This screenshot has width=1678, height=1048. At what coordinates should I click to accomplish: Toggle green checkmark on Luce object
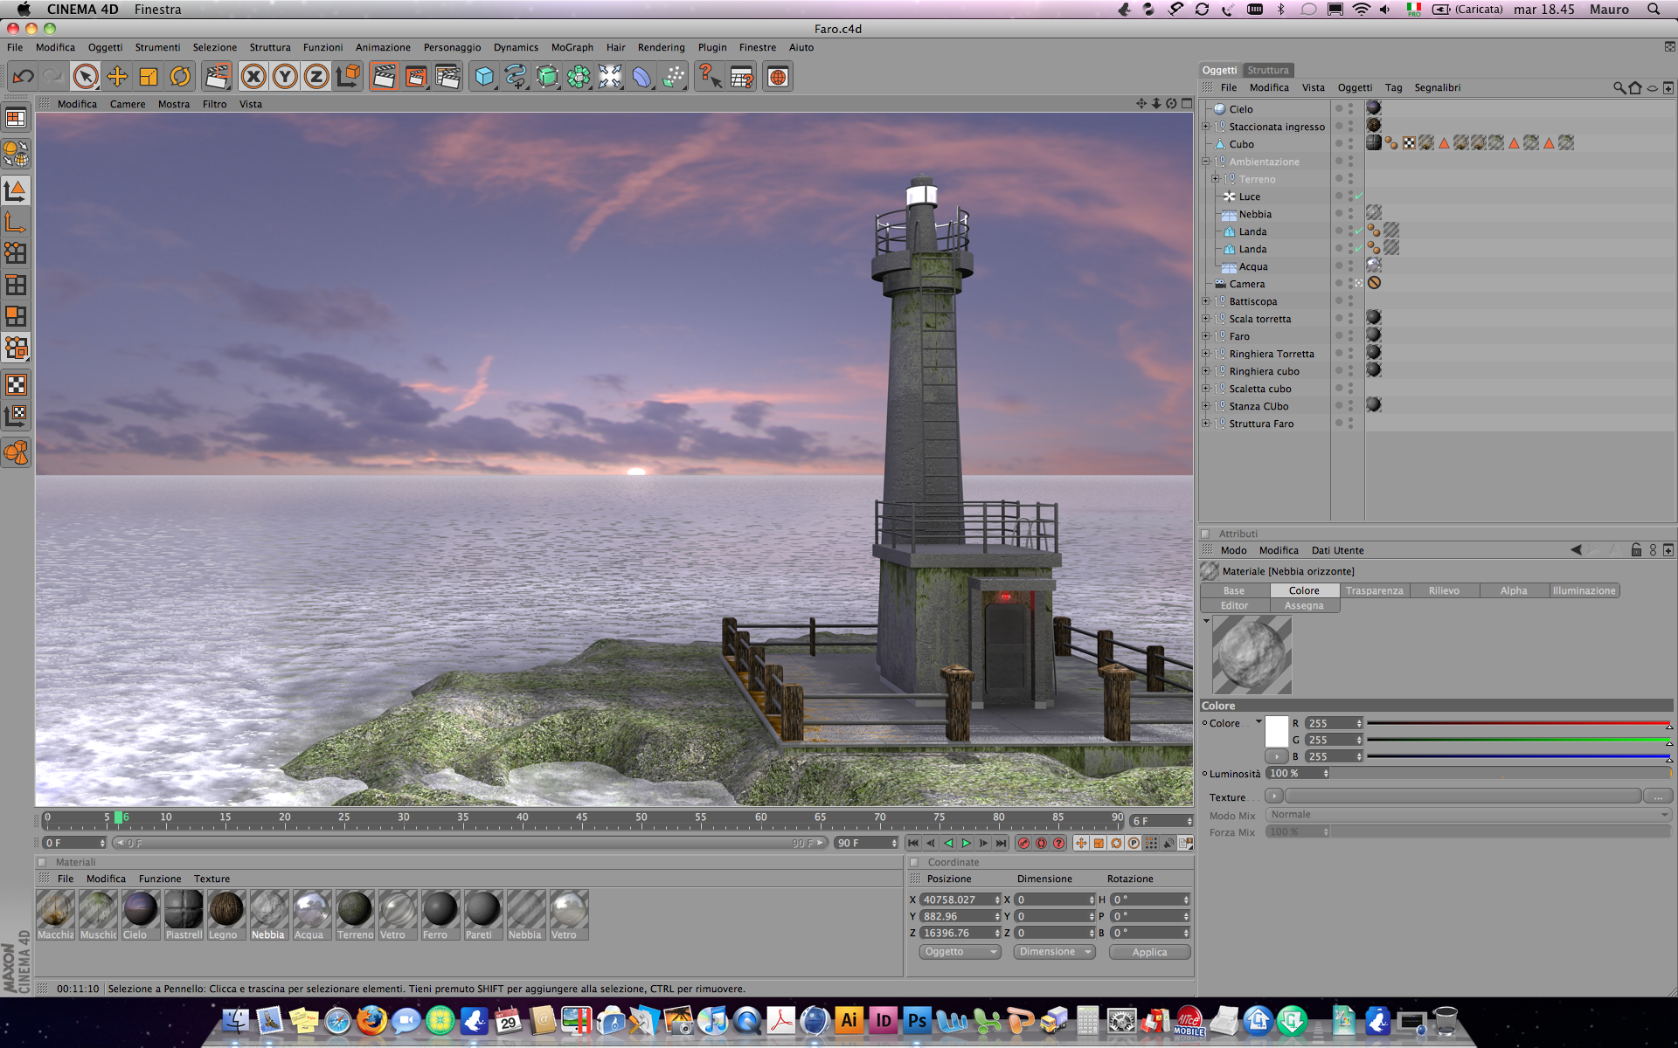[1359, 196]
